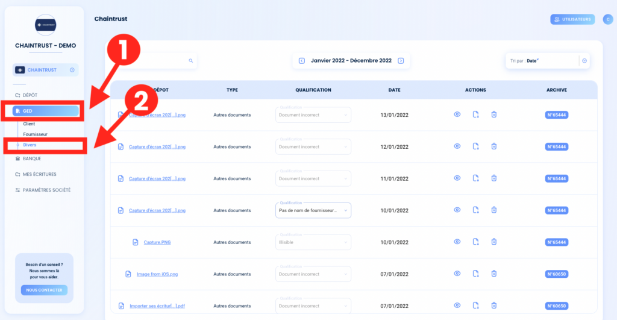The image size is (617, 320).
Task: Select the Fournisseur submenu
Action: [35, 134]
